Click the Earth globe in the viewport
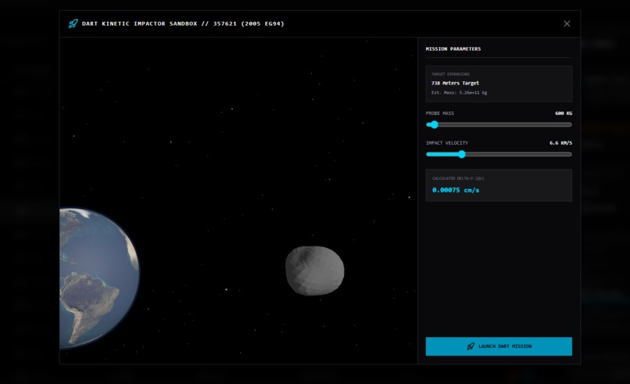 coord(99,278)
